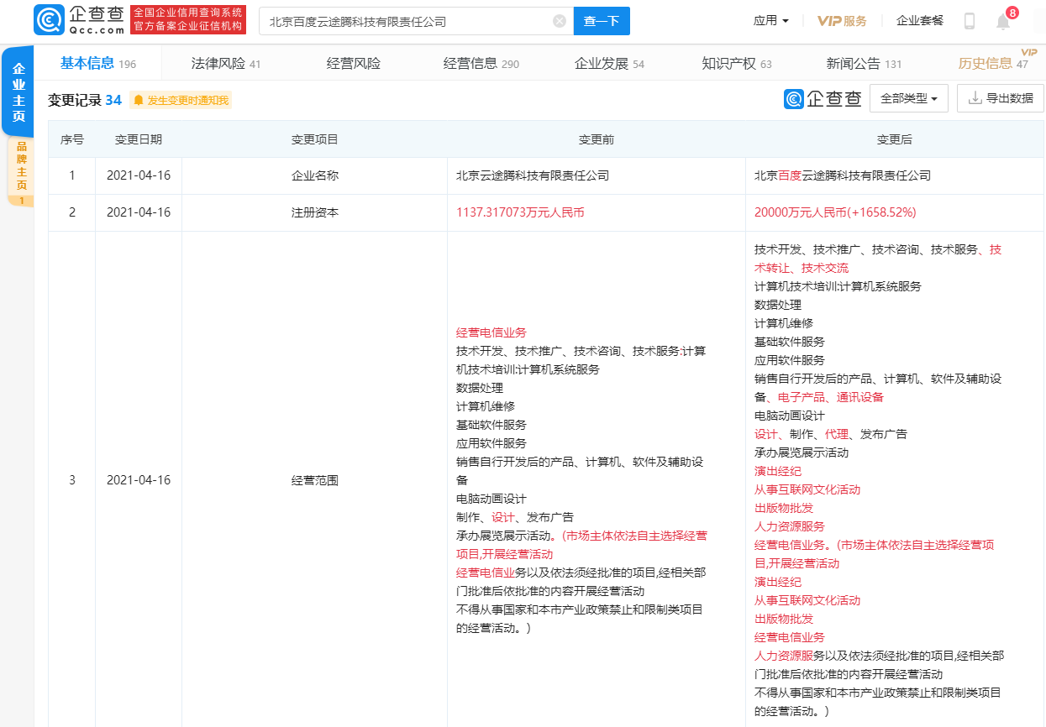Click the bell icon beside 发生变更时通知我
Screen dimensions: 1046x727
[x=139, y=101]
